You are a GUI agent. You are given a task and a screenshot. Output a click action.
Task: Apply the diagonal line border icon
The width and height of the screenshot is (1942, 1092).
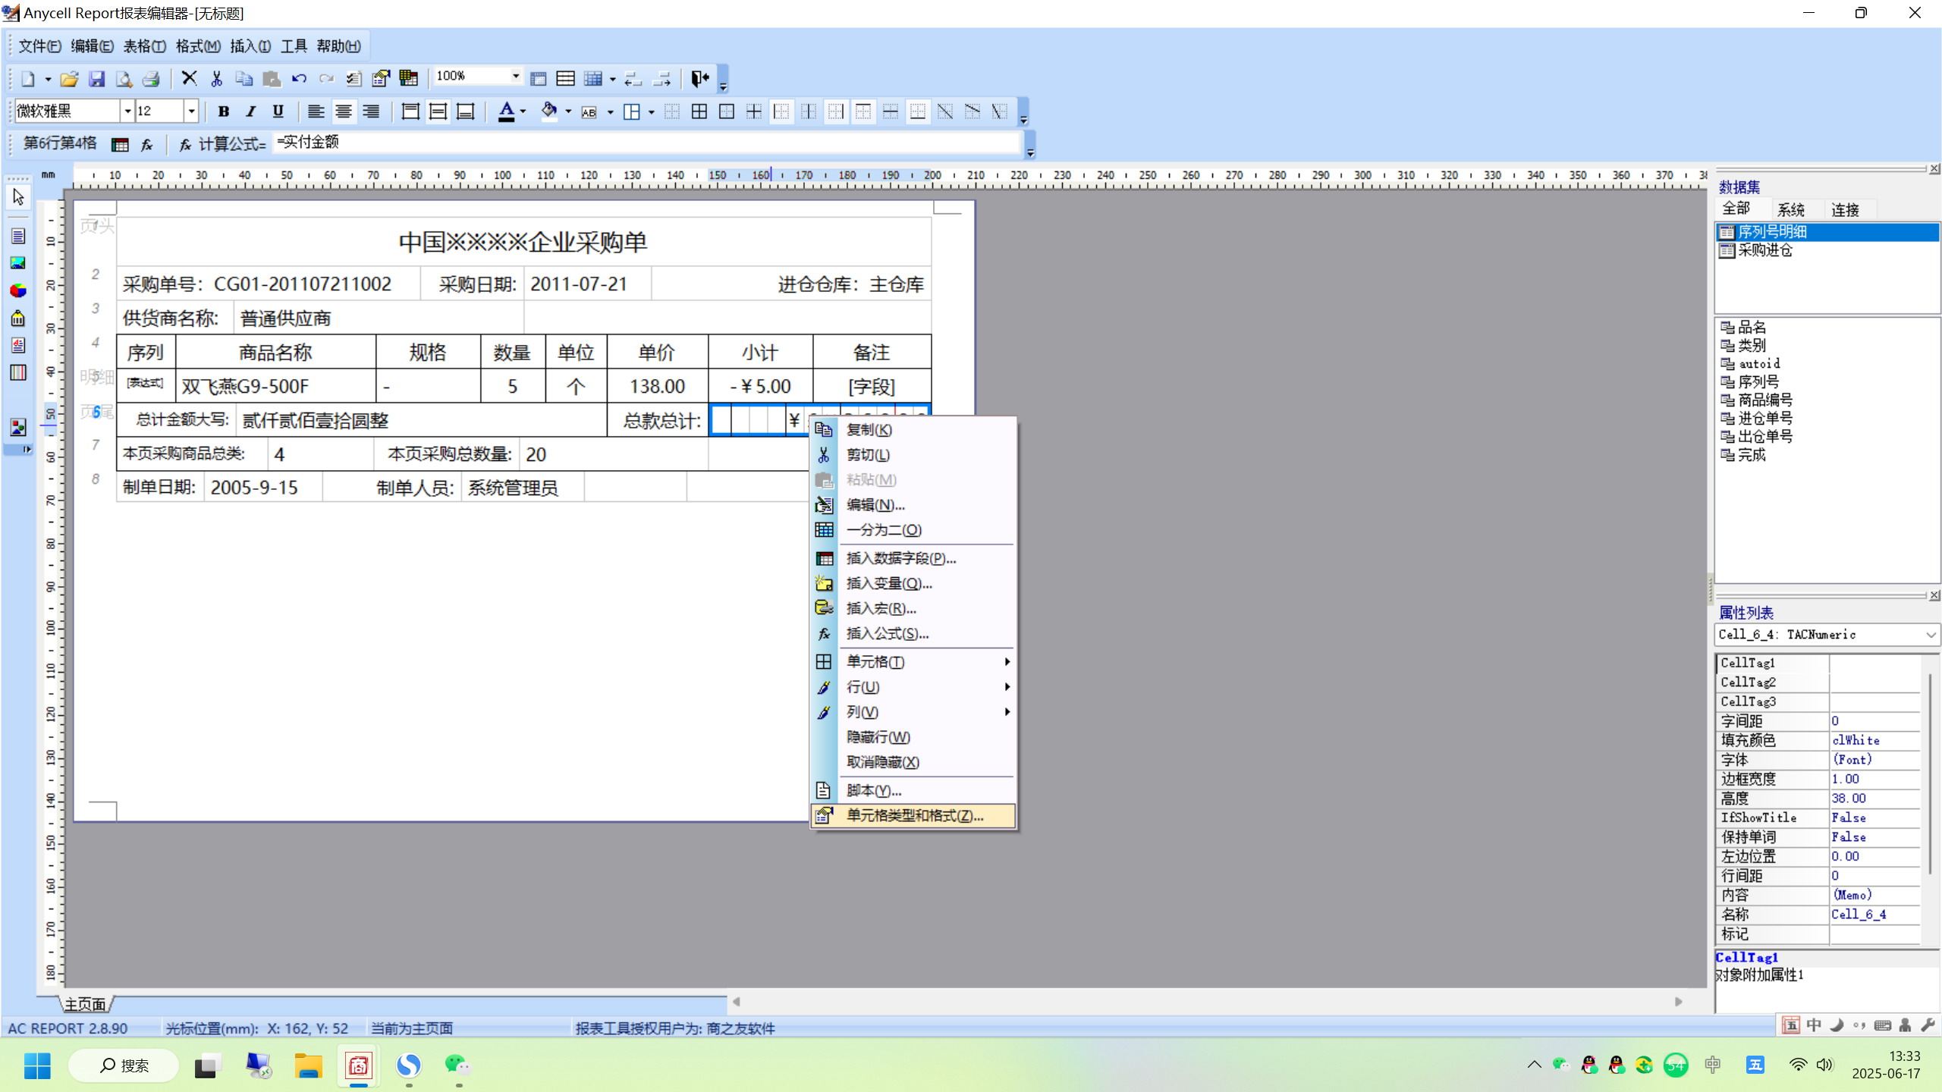[945, 112]
